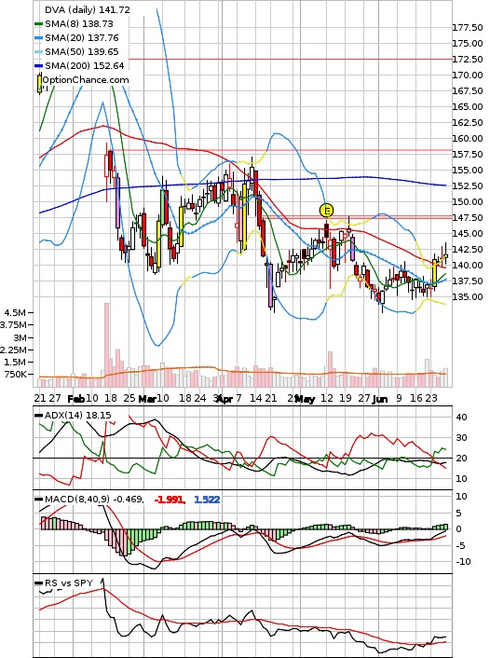Screen dimensions: 490x658
Task: Click the 'May' date axis label
Action: coord(305,399)
